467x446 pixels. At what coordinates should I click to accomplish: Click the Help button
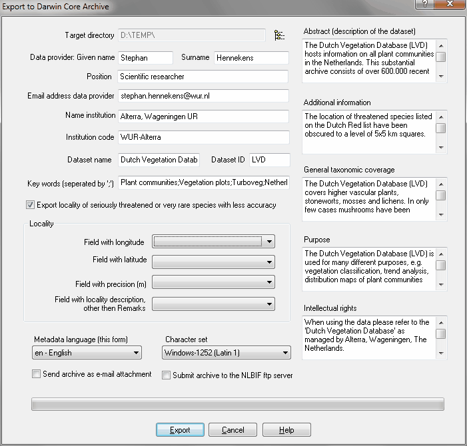pos(286,430)
